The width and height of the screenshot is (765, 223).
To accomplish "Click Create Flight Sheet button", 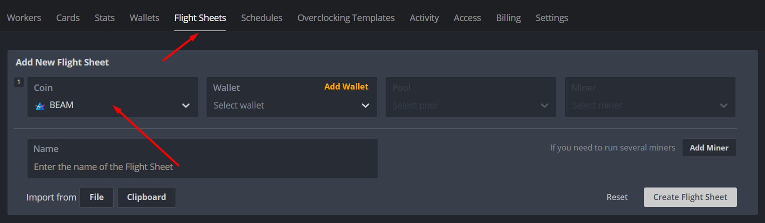I will point(690,197).
